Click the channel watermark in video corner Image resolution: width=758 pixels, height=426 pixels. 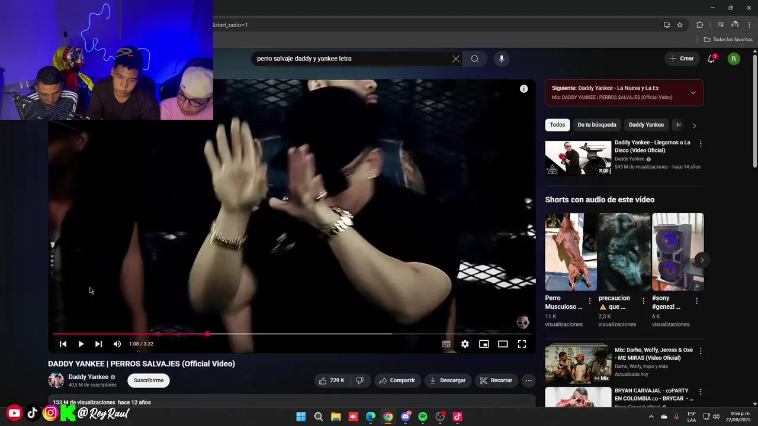coord(522,322)
